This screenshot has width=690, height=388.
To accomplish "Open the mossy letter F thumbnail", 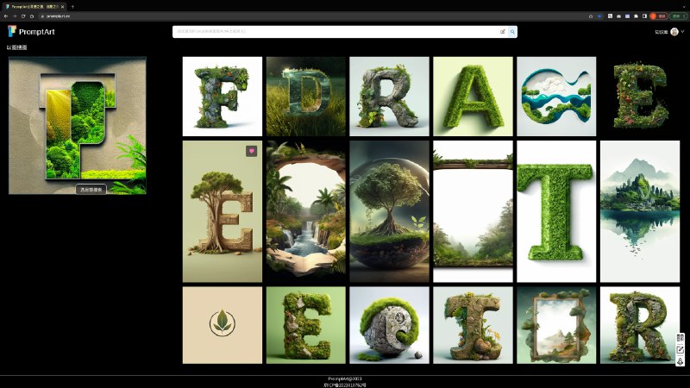I will (223, 97).
